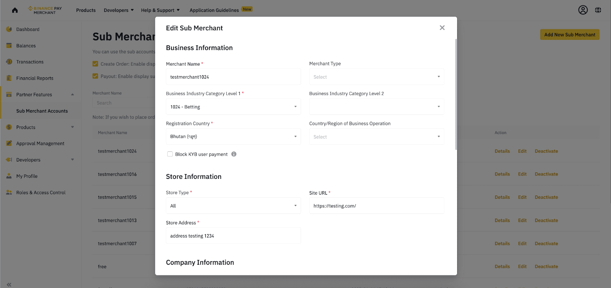Click the Dashboard sidebar icon
The image size is (611, 288).
[9, 29]
